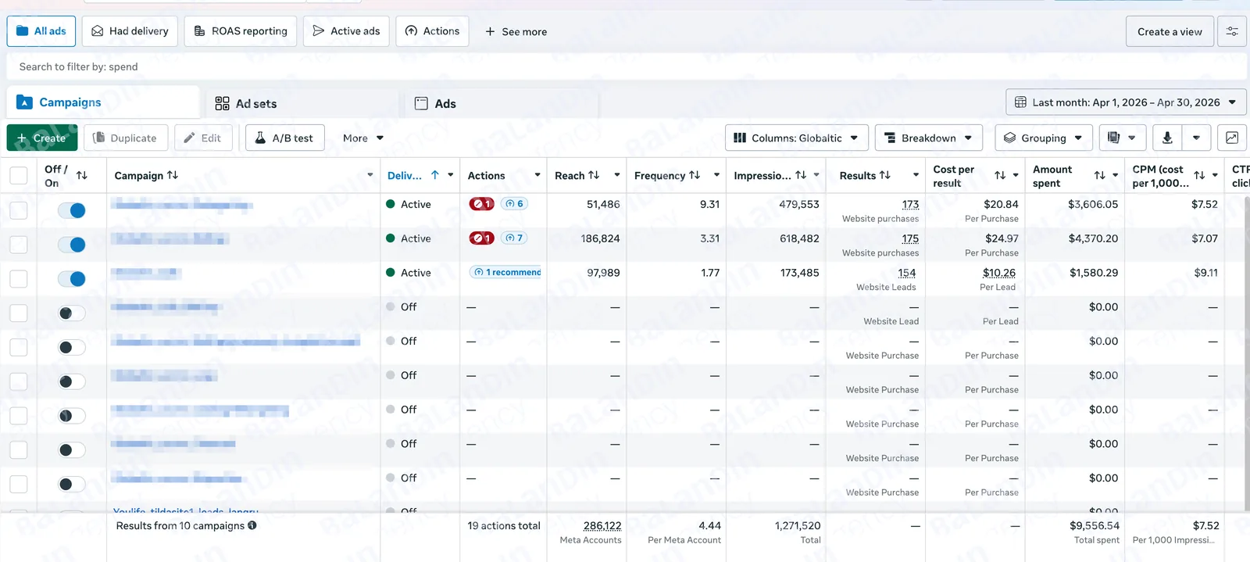Open the reports icon dropdown
This screenshot has height=562, width=1250.
1122,138
